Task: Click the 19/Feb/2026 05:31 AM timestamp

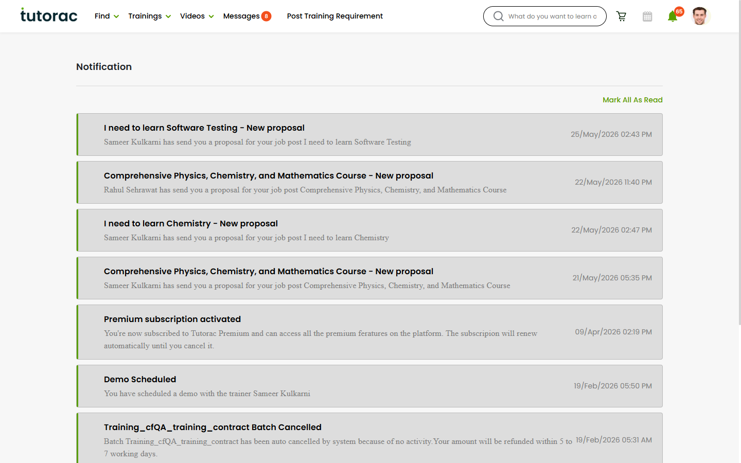Action: click(614, 440)
